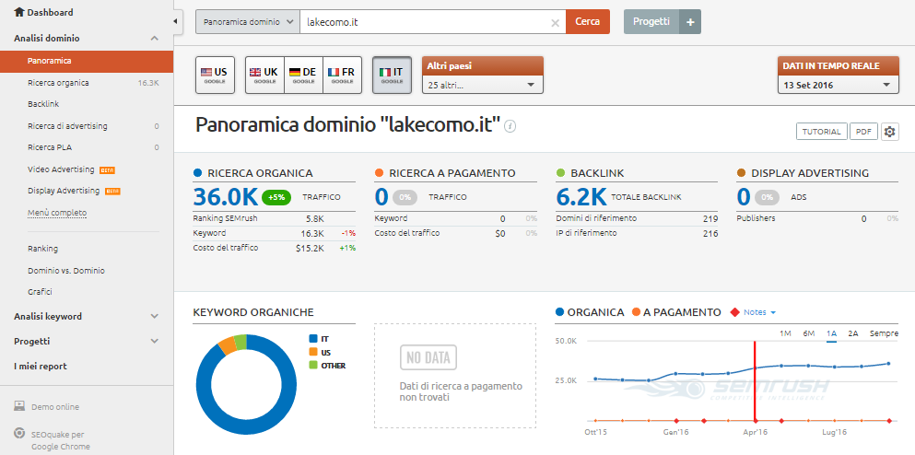Click the red vertical Apr'16 chart marker

click(755, 381)
